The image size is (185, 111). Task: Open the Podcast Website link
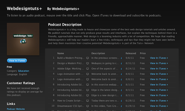click(16, 109)
